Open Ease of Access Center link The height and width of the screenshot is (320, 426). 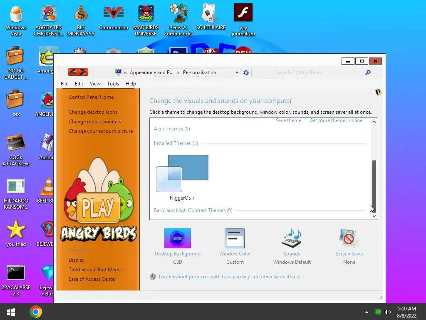coord(92,279)
